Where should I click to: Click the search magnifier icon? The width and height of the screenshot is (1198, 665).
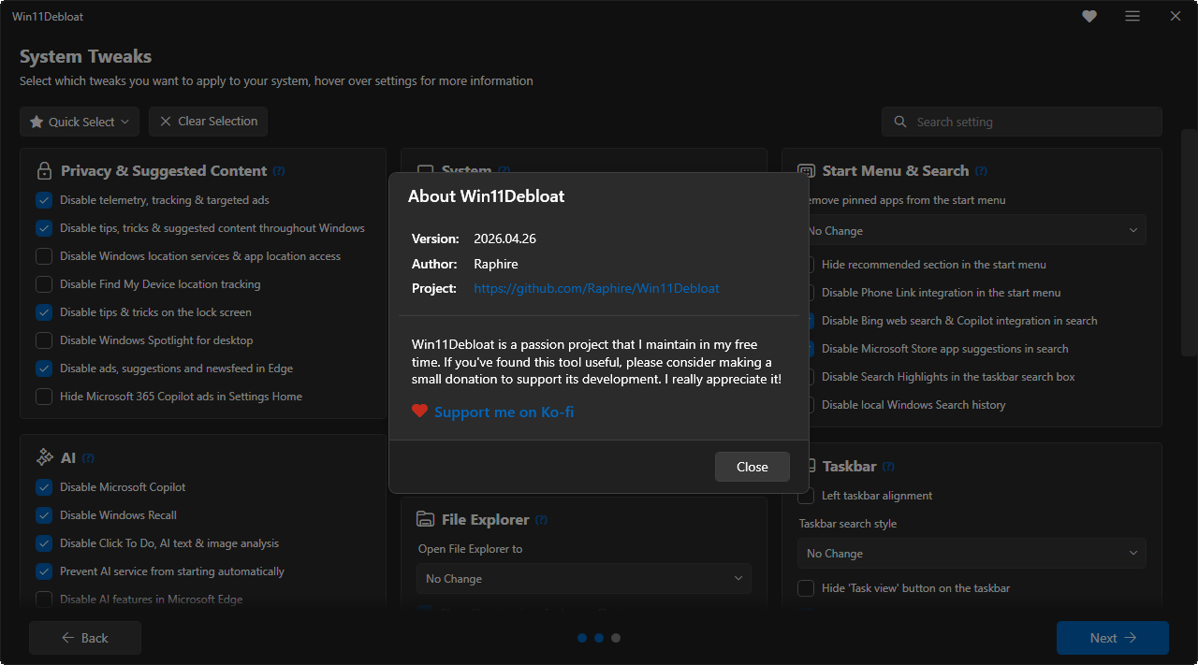click(900, 122)
